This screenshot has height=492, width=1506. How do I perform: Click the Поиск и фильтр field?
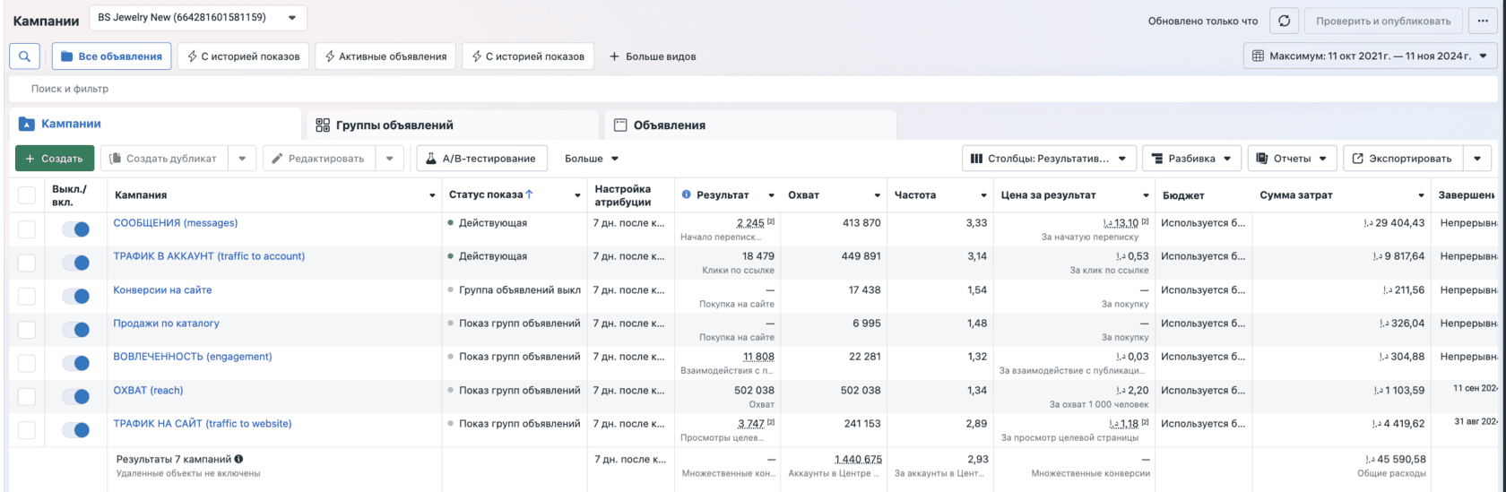753,89
